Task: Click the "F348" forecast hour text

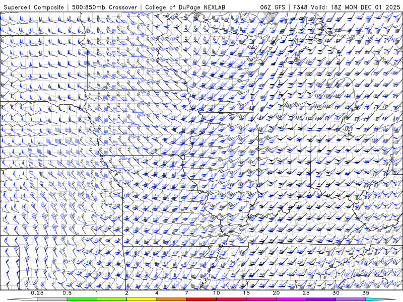Action: tap(300, 7)
